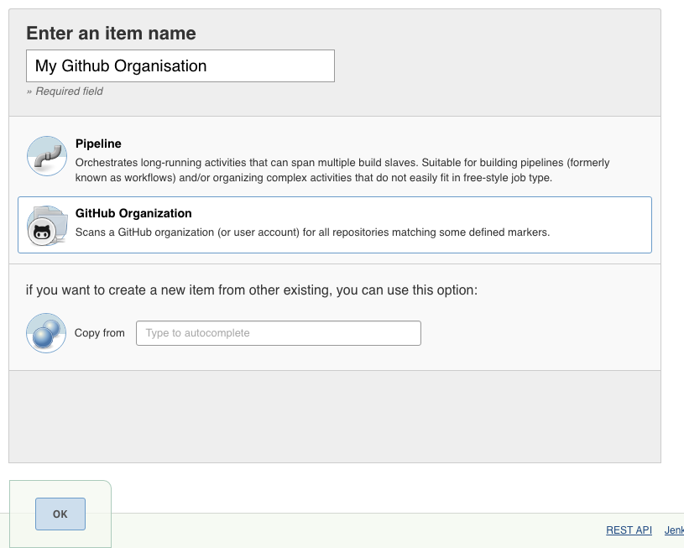Focus the Copy from autocomplete field
Image resolution: width=684 pixels, height=548 pixels.
pos(279,333)
